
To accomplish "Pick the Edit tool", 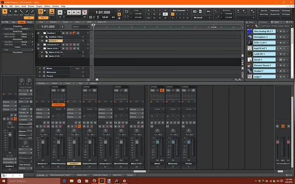I will (22, 11).
